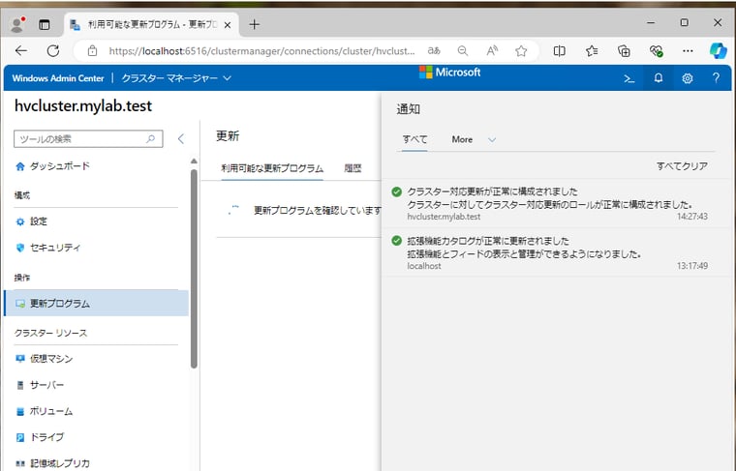Open the tab actions menu icon

45,24
